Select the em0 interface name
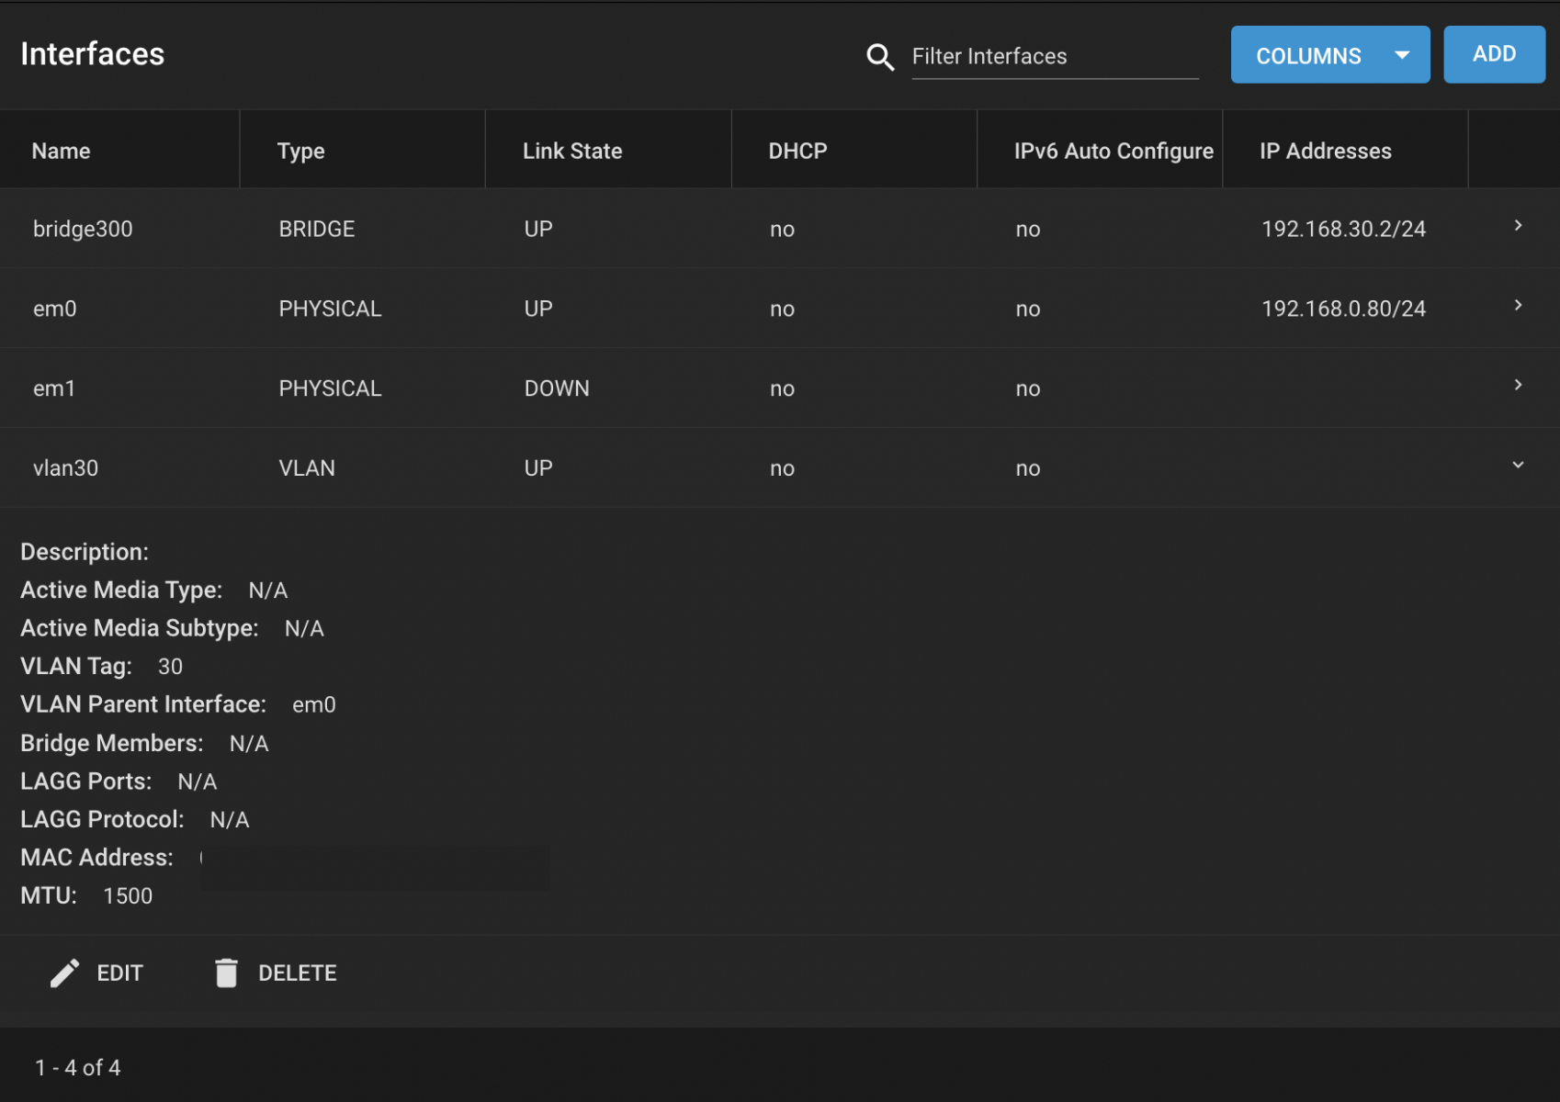Screen dimensions: 1560x1102 (x=54, y=309)
